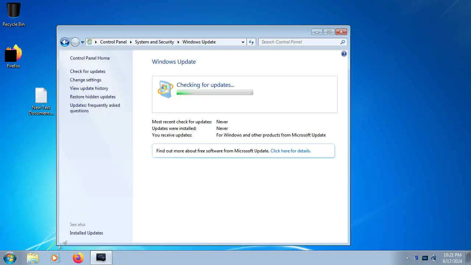Click the 'Click here for details' link
The width and height of the screenshot is (471, 265).
[291, 151]
